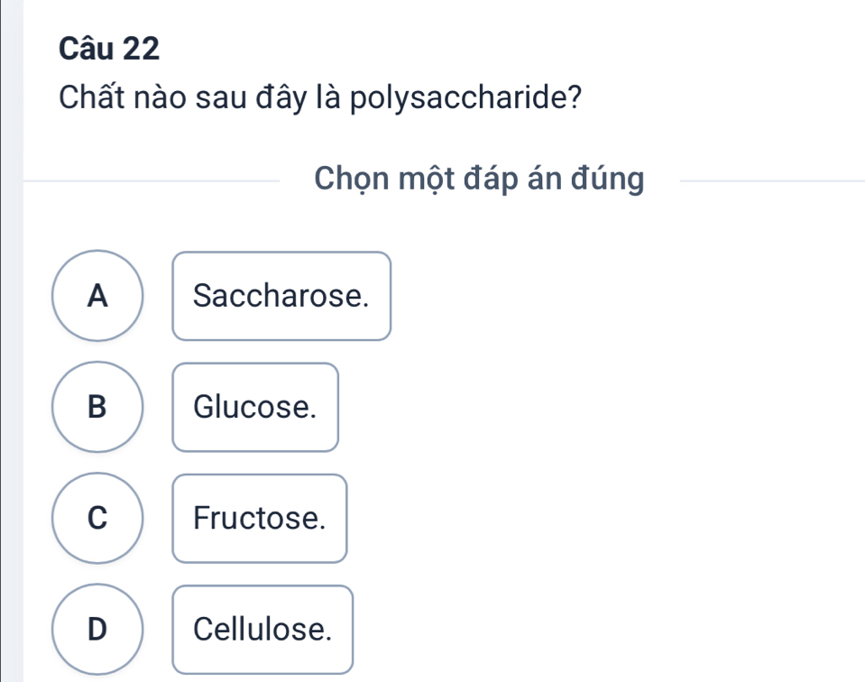Image resolution: width=865 pixels, height=682 pixels.
Task: Click the Saccharose answer box
Action: pos(281,296)
